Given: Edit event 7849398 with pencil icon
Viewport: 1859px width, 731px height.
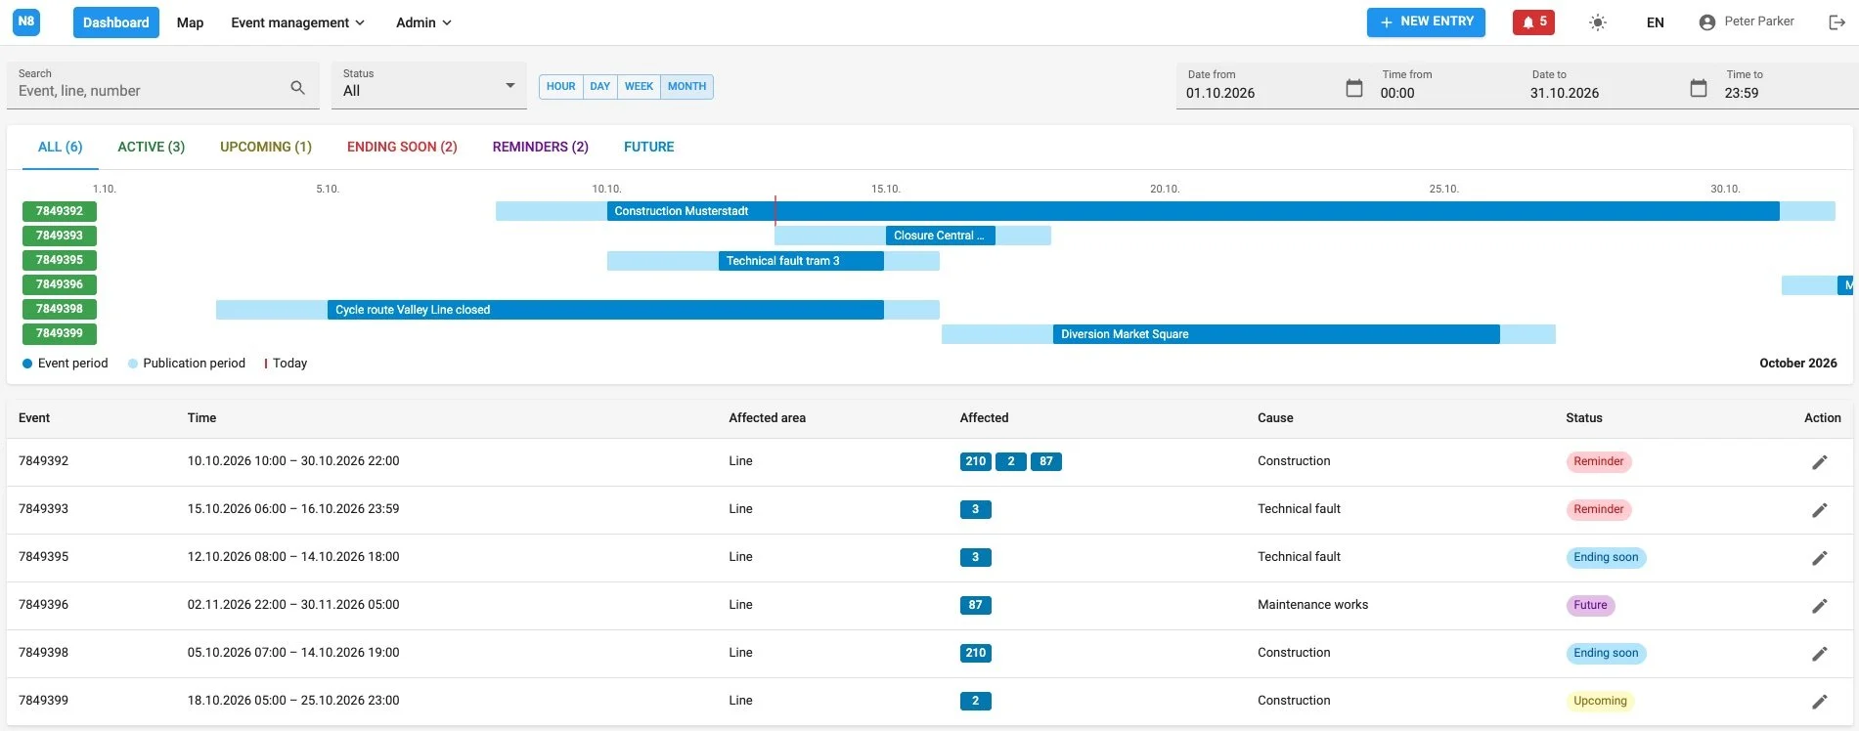Looking at the screenshot, I should point(1819,654).
